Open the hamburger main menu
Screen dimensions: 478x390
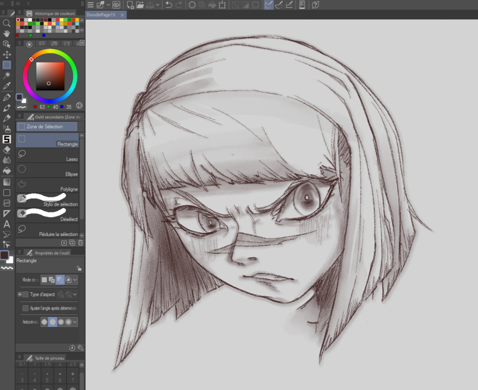90,5
